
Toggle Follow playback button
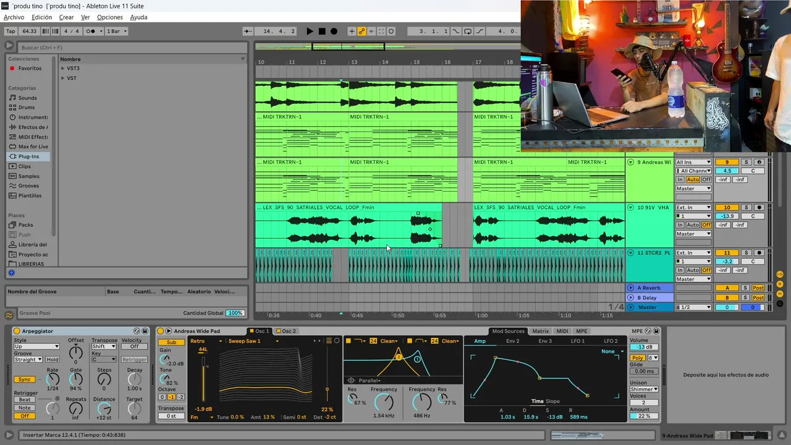[x=248, y=31]
